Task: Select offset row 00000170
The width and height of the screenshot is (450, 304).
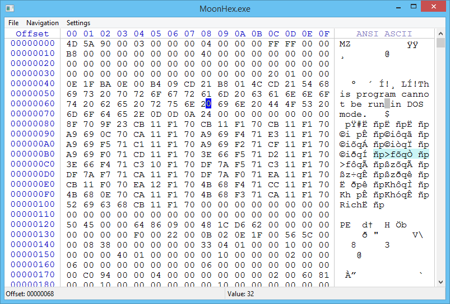Action: point(33,275)
